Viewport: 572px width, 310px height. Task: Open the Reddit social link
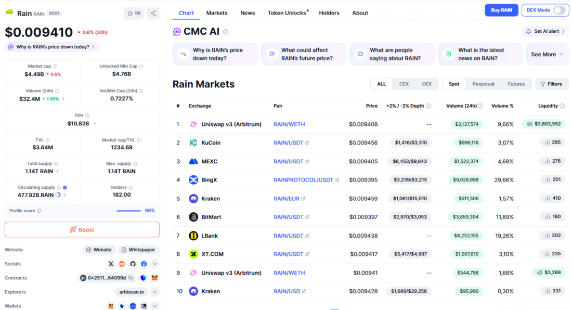tap(122, 264)
